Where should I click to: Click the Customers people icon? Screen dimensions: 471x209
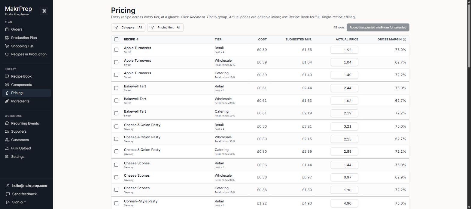[7, 140]
